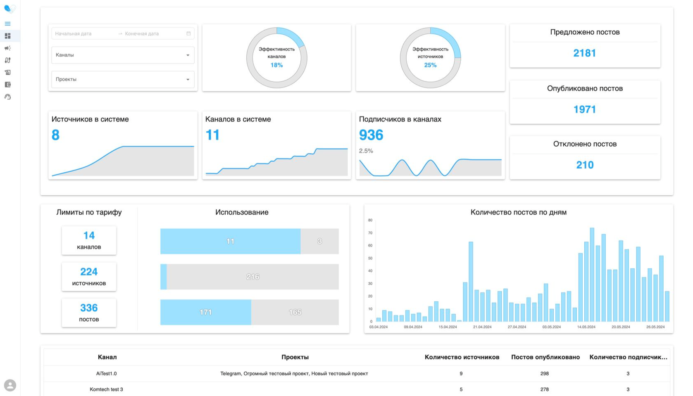The height and width of the screenshot is (396, 693).
Task: Open the route sources icon in sidebar
Action: (x=7, y=60)
